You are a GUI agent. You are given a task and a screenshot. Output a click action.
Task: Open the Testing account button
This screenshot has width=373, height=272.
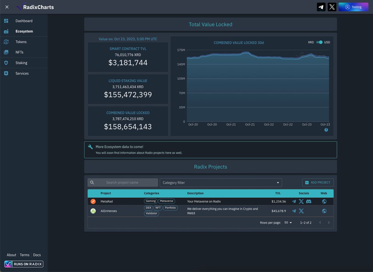point(353,7)
